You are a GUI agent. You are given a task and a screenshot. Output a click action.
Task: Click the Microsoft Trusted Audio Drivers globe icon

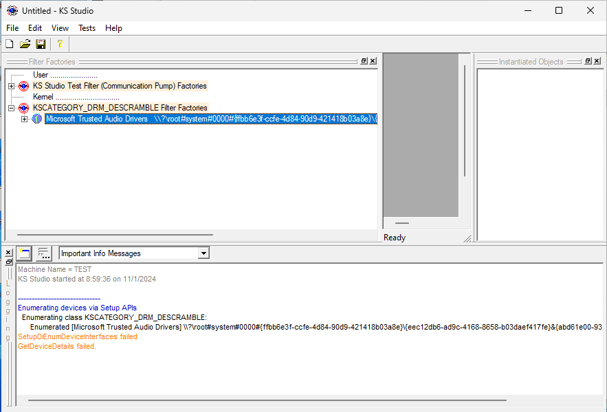pos(36,119)
